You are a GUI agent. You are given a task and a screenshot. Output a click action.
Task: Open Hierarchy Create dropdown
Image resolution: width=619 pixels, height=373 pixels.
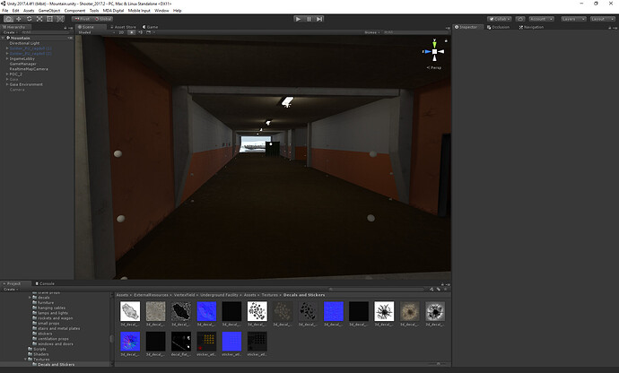[x=10, y=32]
